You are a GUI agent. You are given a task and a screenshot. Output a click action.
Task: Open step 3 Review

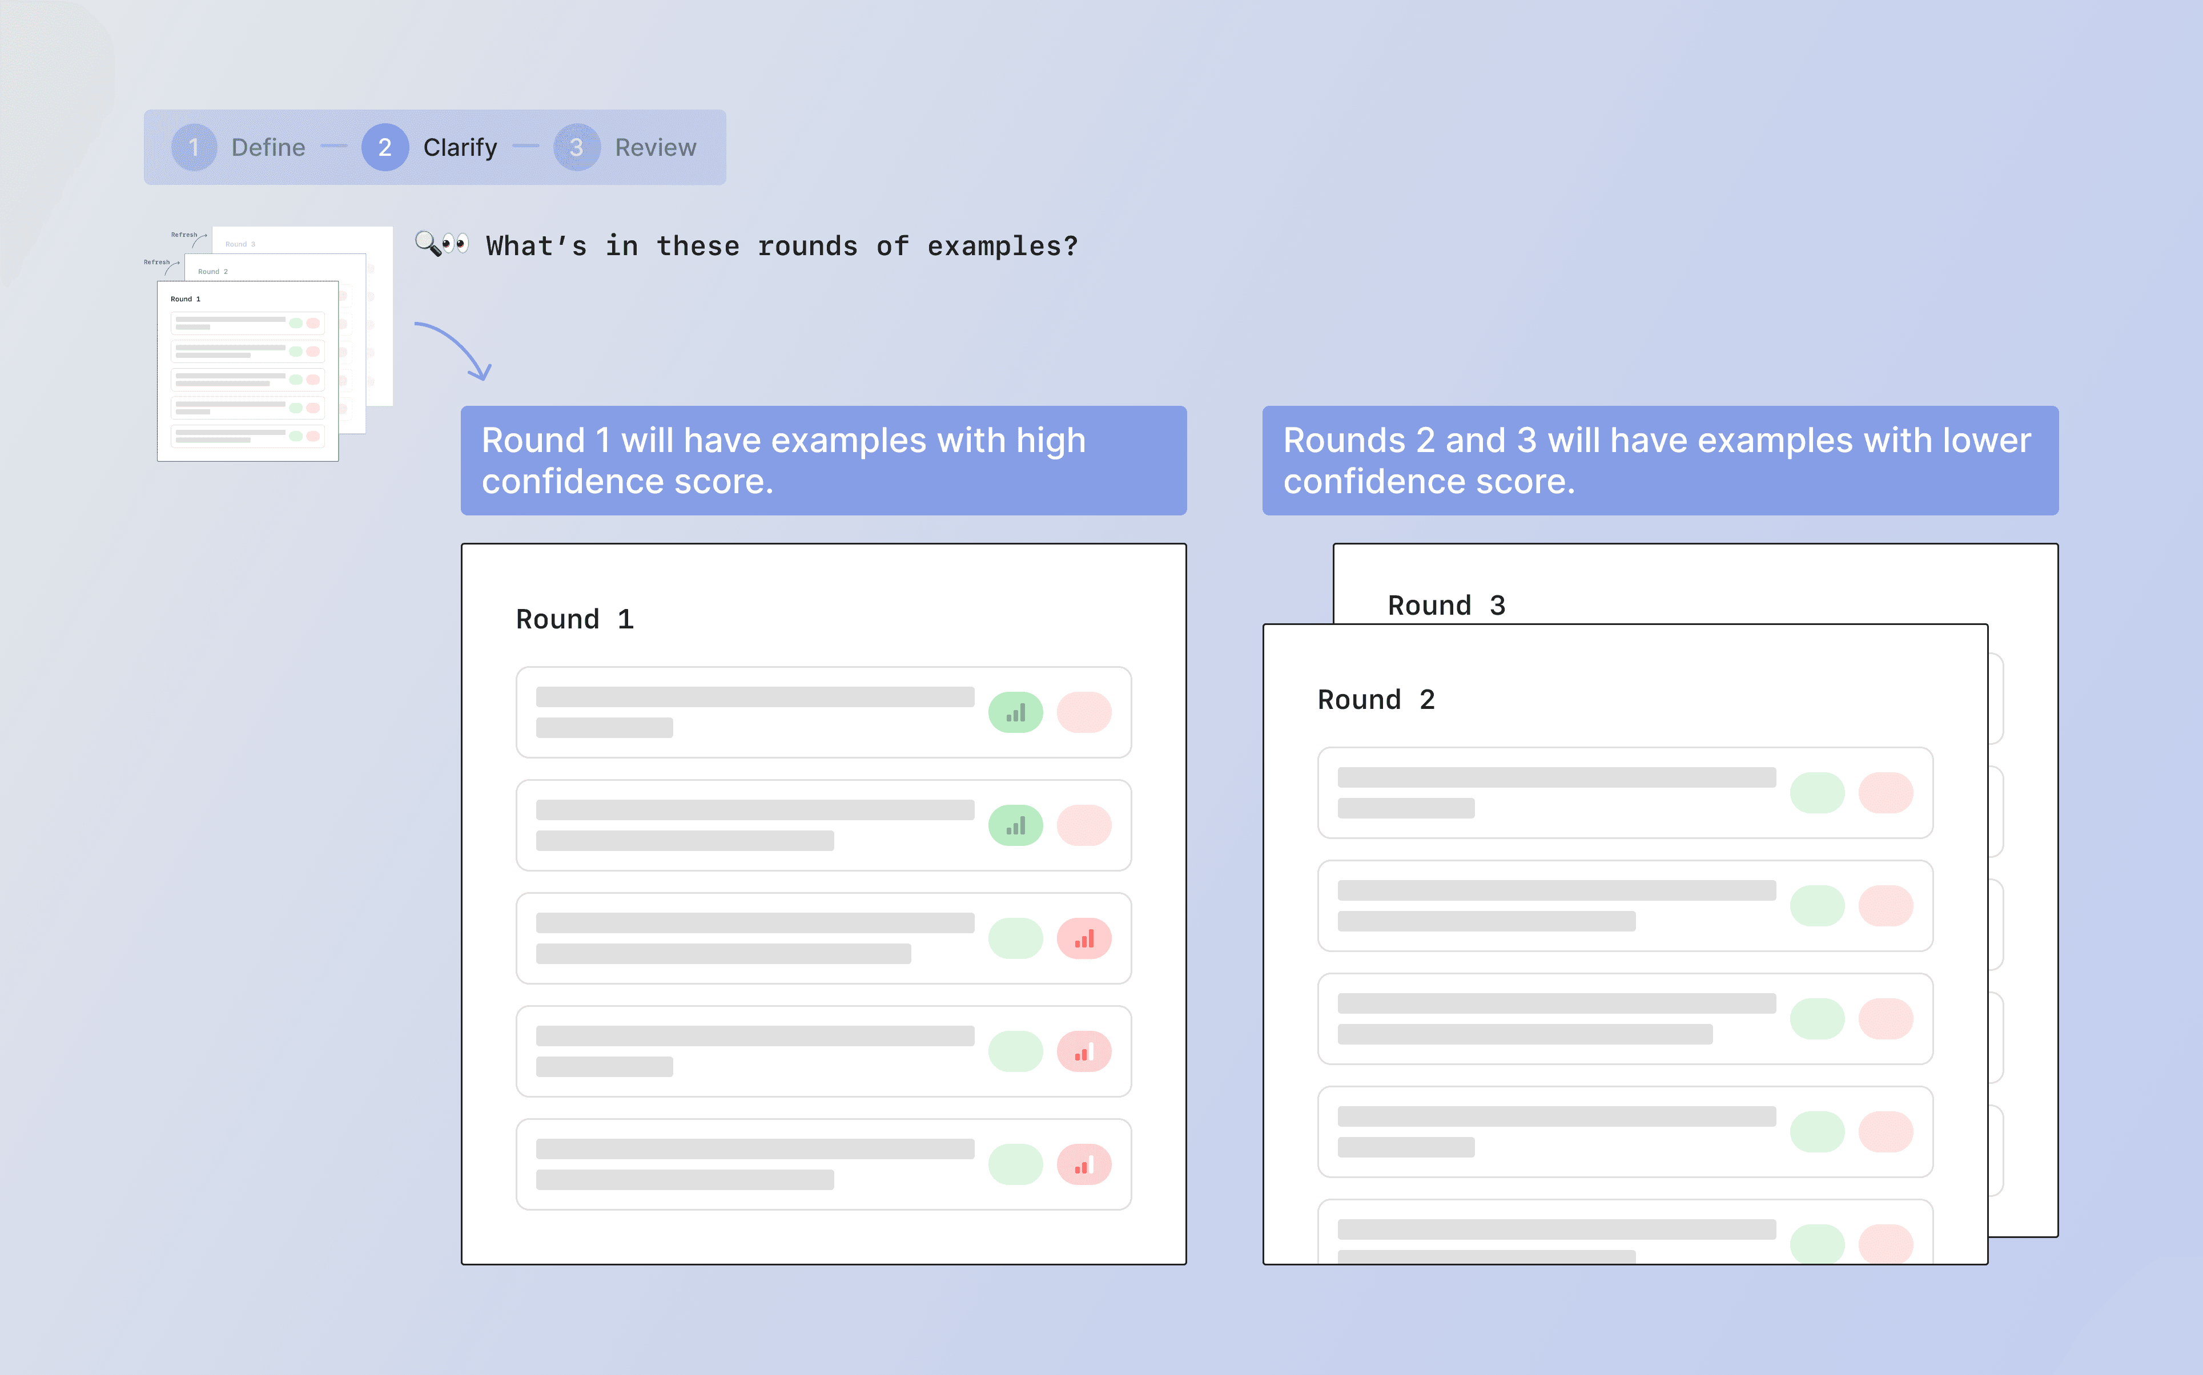625,147
